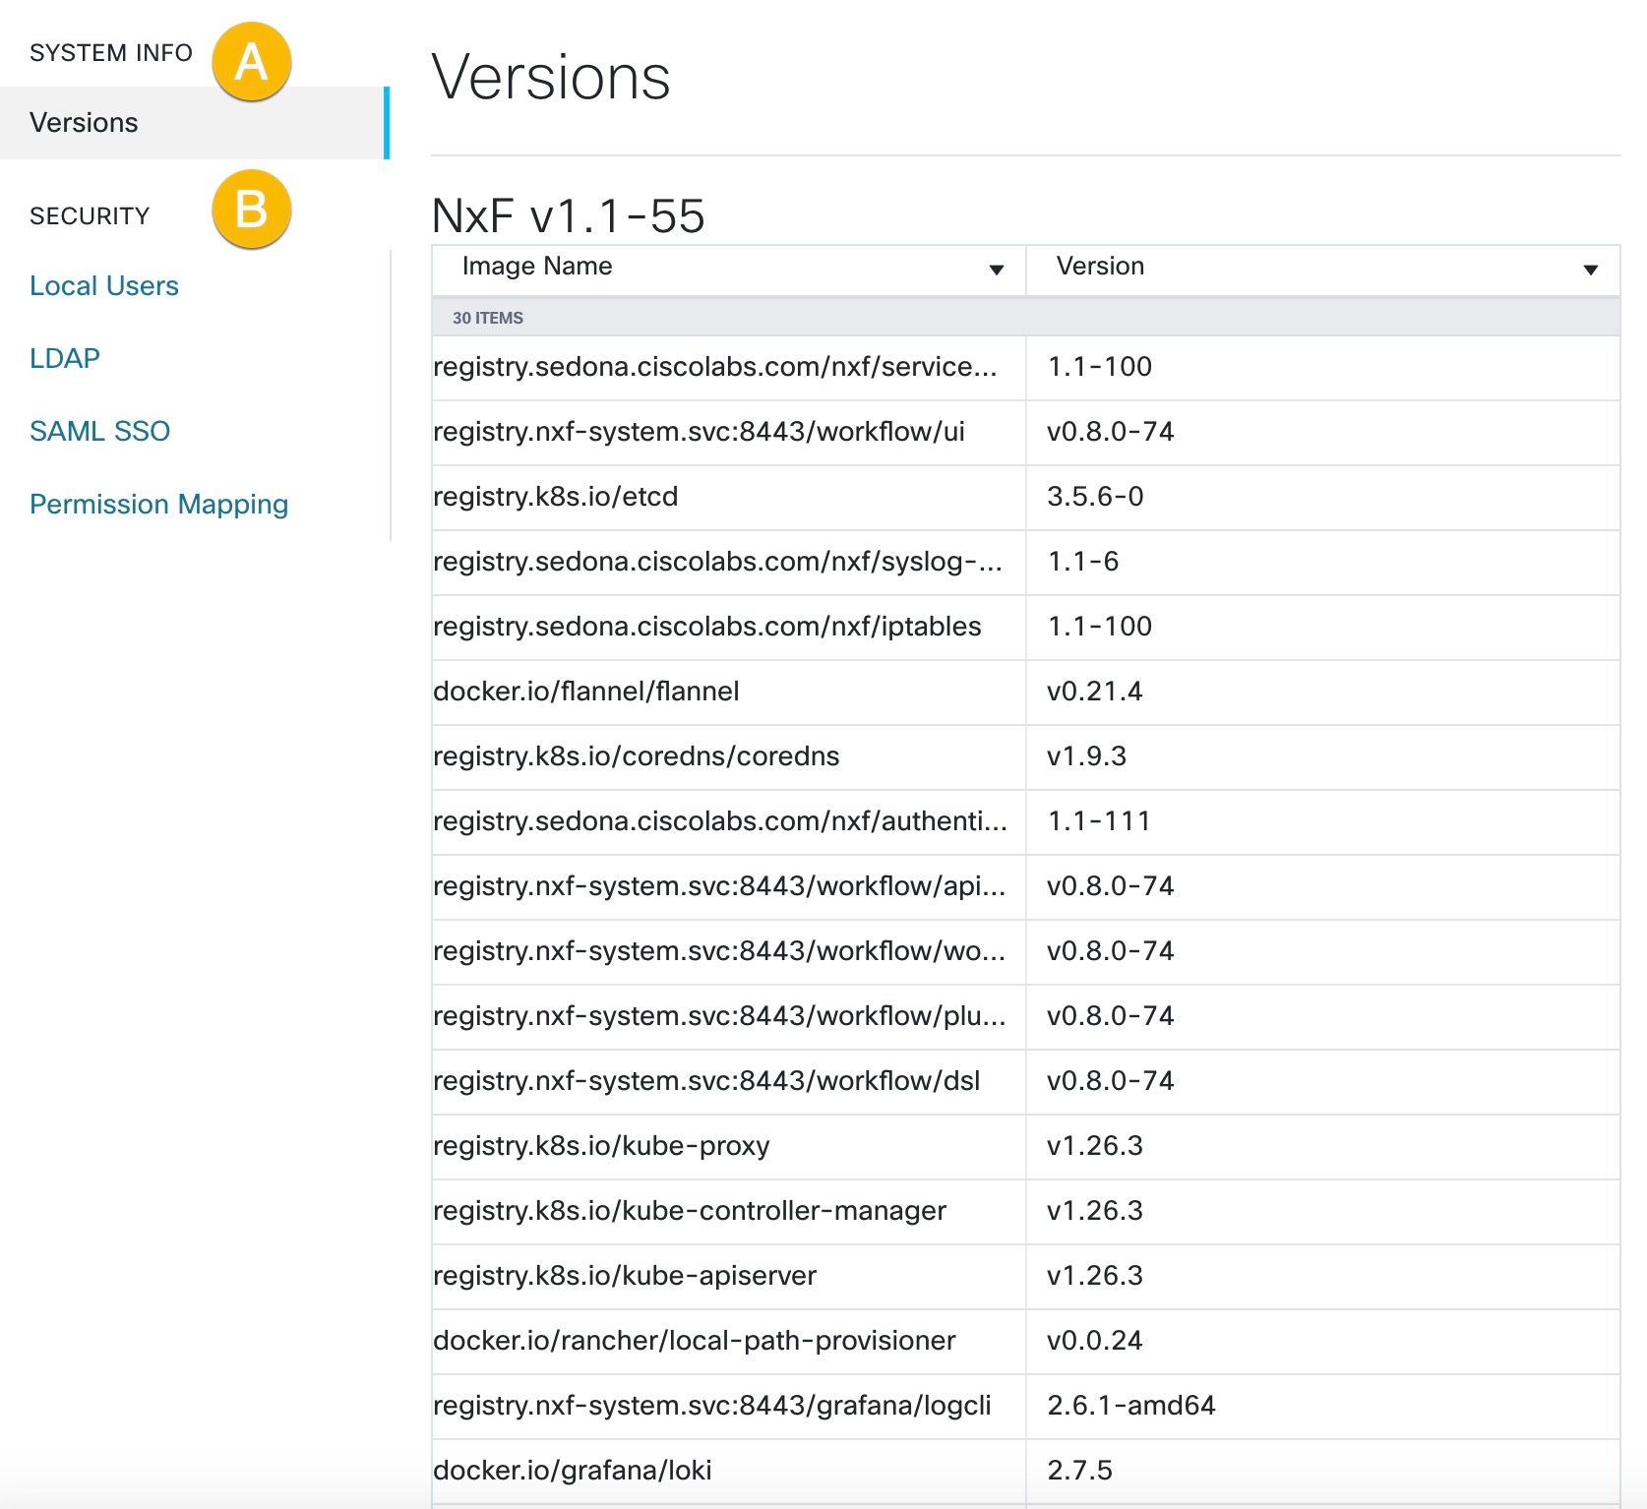Click the Version column header
The image size is (1647, 1509).
(1098, 267)
